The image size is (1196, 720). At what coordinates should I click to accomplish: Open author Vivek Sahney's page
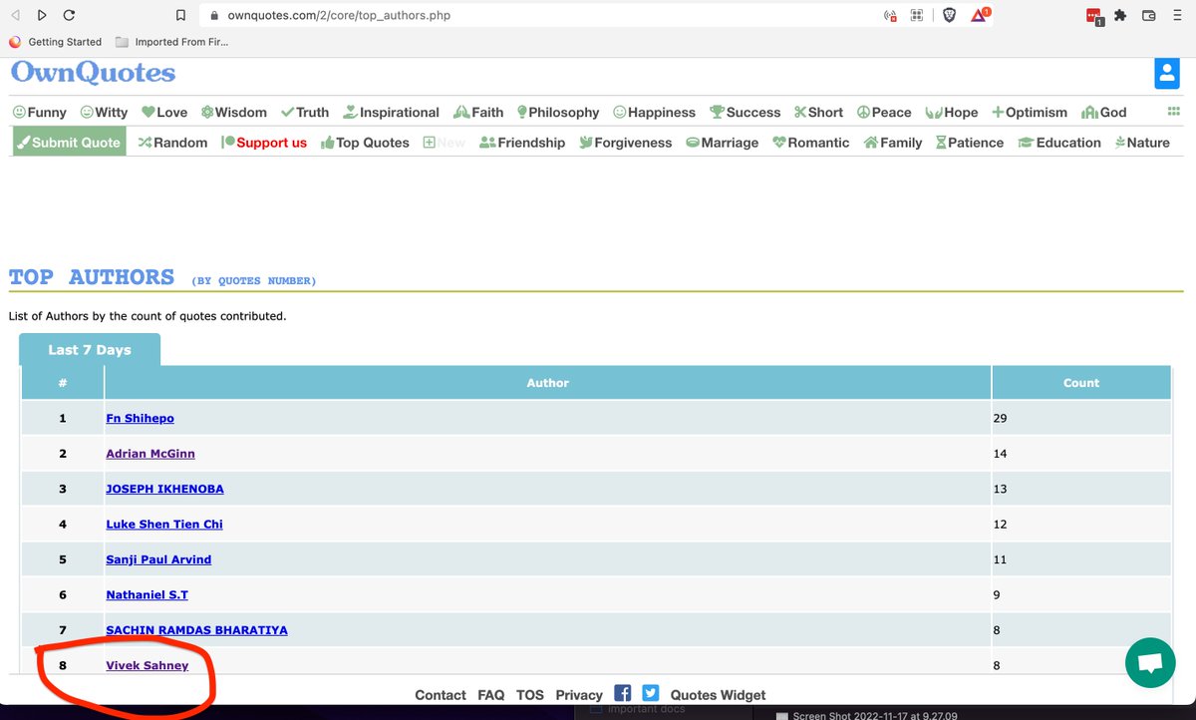pyautogui.click(x=148, y=665)
